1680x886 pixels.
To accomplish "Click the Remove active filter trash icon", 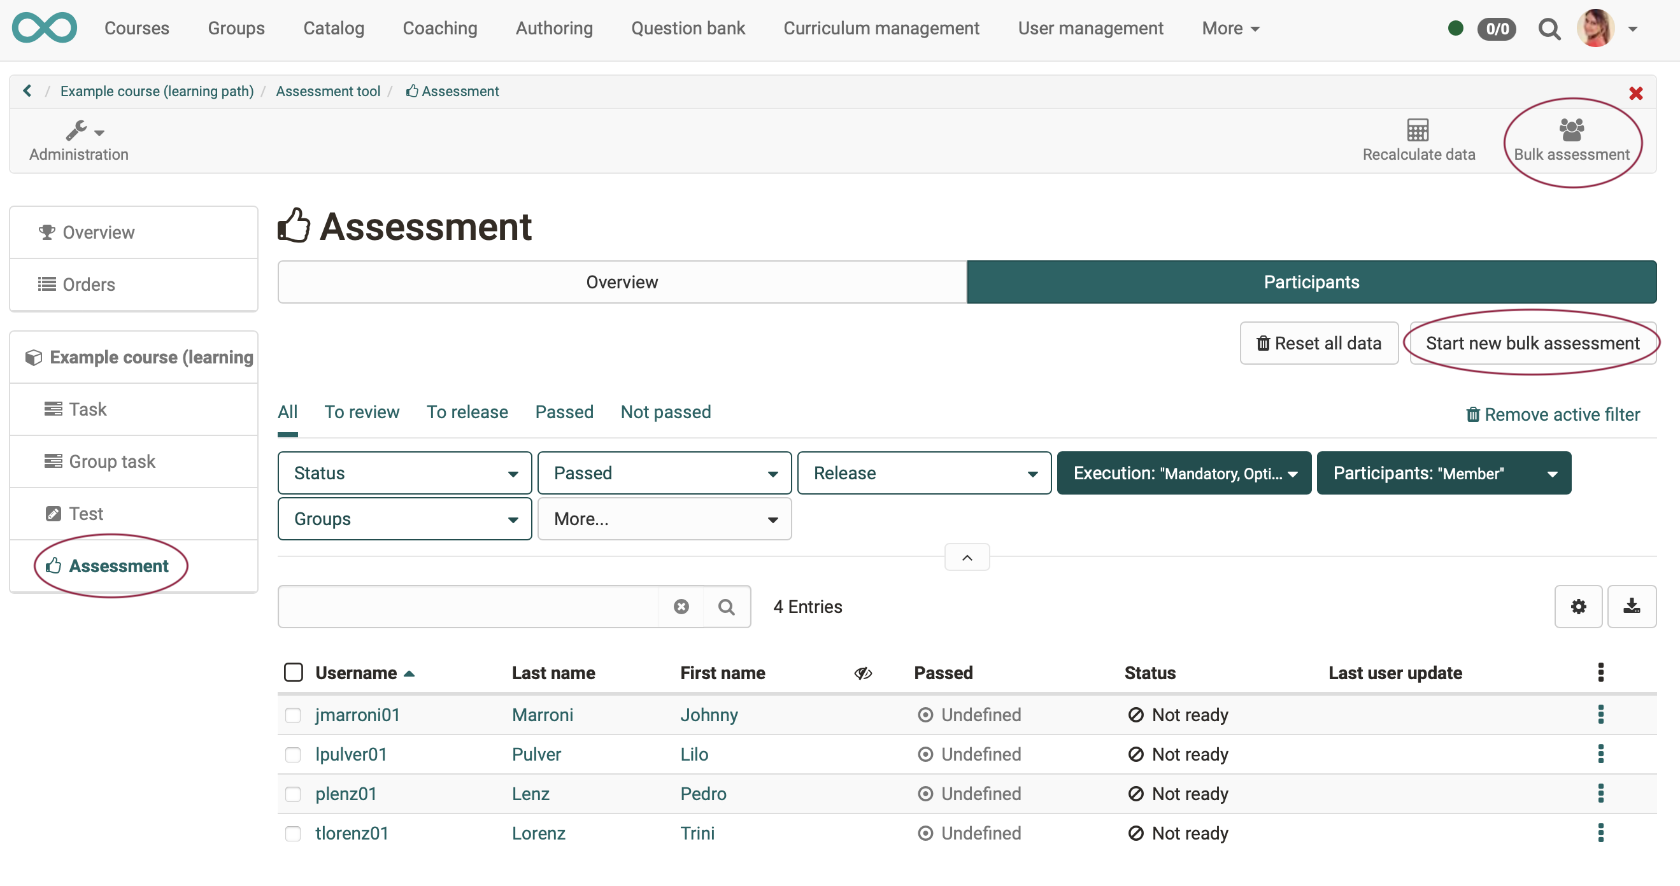I will [1473, 414].
